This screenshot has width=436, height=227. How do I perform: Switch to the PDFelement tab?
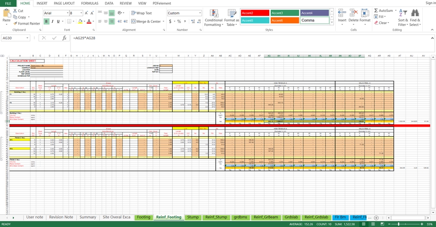click(x=162, y=3)
